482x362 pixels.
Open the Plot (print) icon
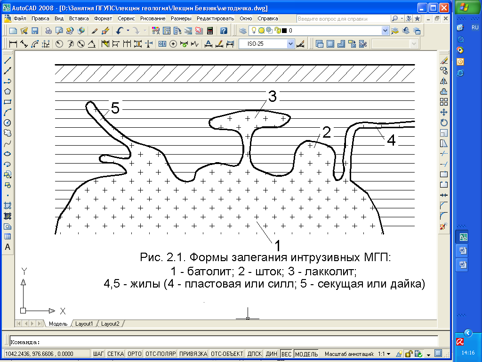coord(48,31)
